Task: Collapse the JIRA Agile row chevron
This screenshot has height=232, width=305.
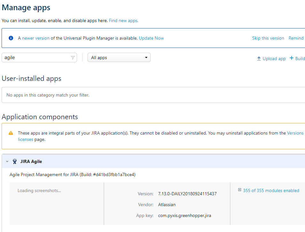Action: [7, 161]
